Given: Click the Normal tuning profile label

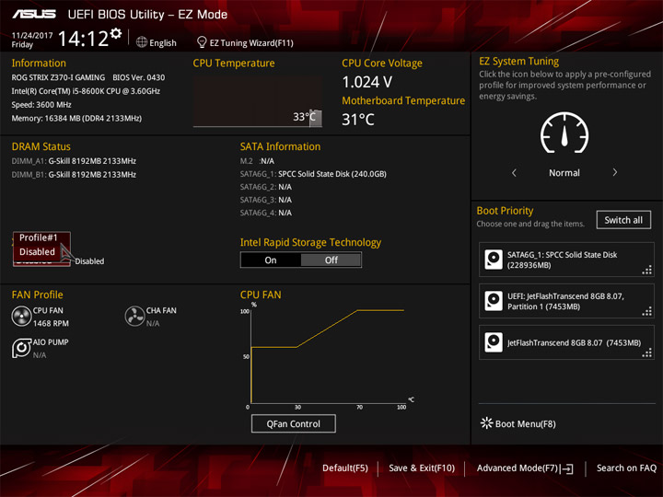Looking at the screenshot, I should [564, 172].
